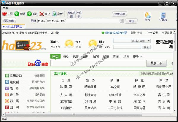Click tomorrow's sunny weather icon
The width and height of the screenshot is (178, 122).
pyautogui.click(x=93, y=44)
